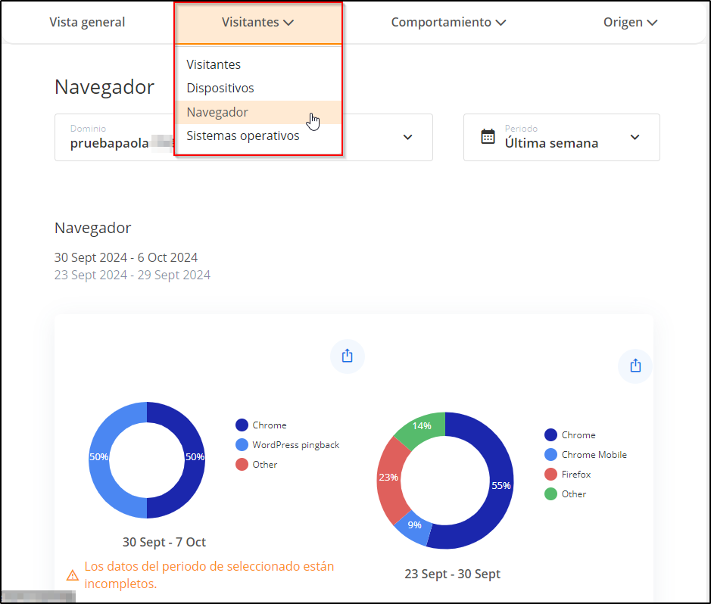Go to Vista general tab
The height and width of the screenshot is (604, 711).
[x=87, y=23]
